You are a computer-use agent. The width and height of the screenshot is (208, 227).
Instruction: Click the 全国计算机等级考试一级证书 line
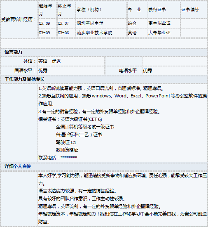pos(85,127)
